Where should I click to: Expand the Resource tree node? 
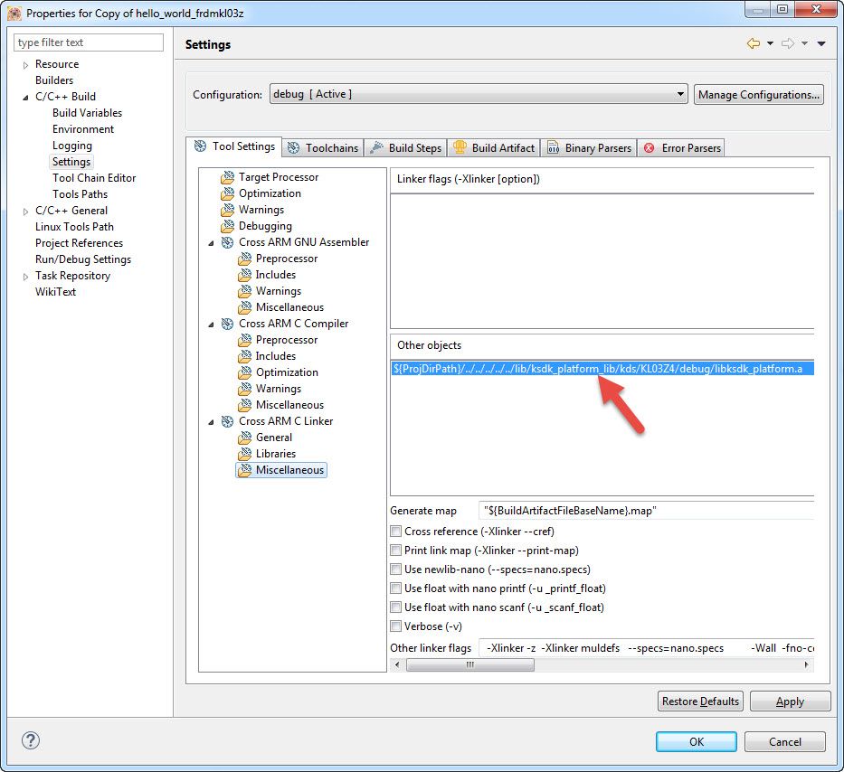click(x=25, y=65)
